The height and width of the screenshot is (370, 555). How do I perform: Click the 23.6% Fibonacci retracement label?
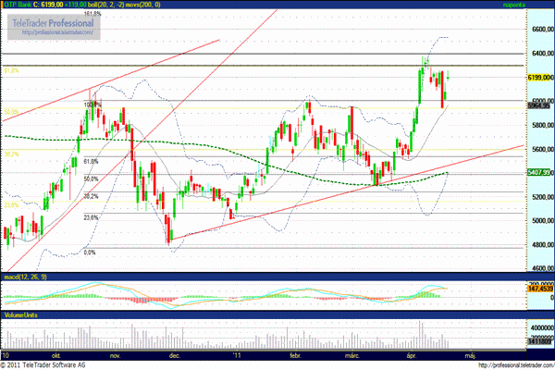pos(92,217)
